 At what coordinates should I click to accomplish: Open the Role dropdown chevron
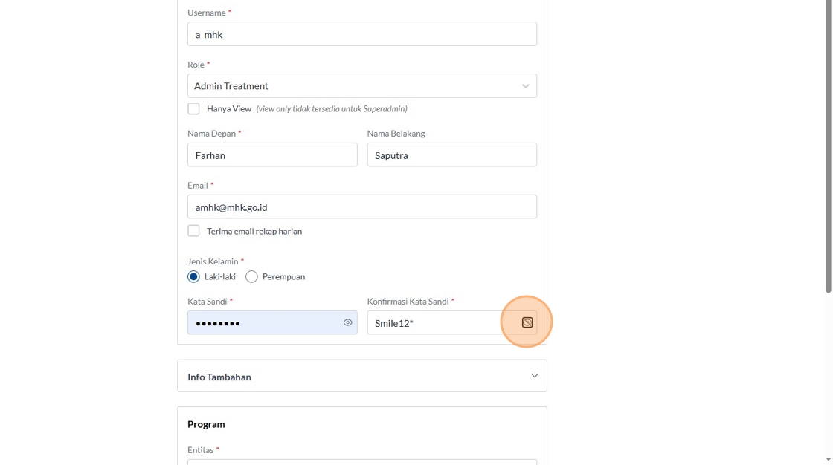pos(525,86)
